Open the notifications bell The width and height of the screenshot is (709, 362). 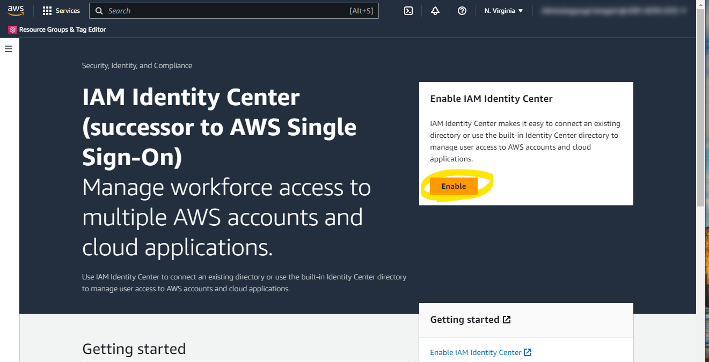435,11
